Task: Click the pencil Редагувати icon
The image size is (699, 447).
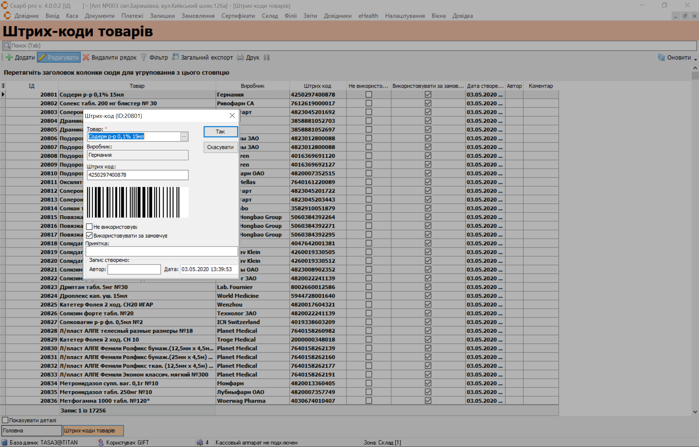Action: 42,57
